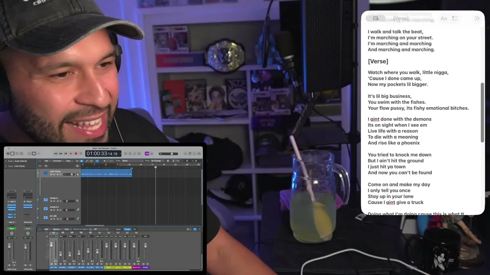Expand the Region: Audio Defaults section
Screen dimensions: 490x275
click(6, 161)
